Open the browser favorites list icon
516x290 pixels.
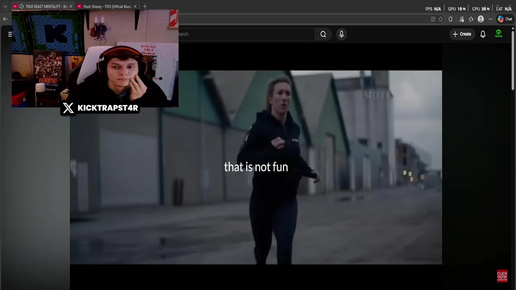tap(471, 19)
